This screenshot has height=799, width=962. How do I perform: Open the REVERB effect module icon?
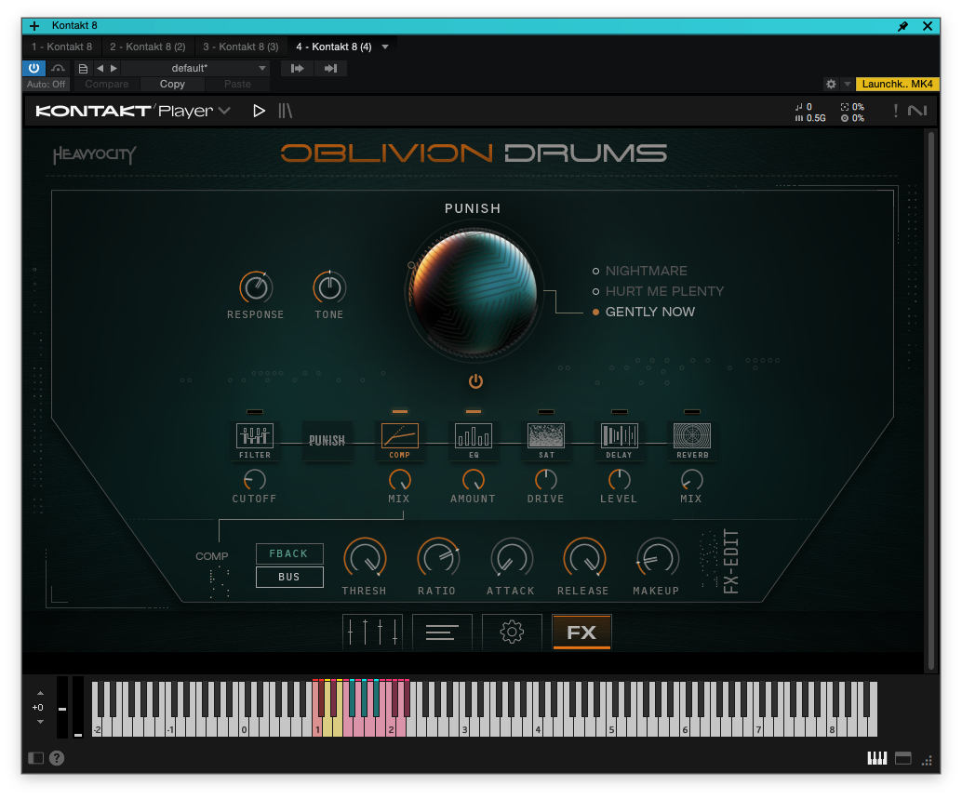pos(692,436)
